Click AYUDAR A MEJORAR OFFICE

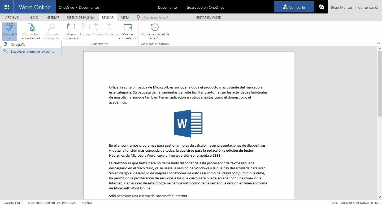(x=360, y=203)
